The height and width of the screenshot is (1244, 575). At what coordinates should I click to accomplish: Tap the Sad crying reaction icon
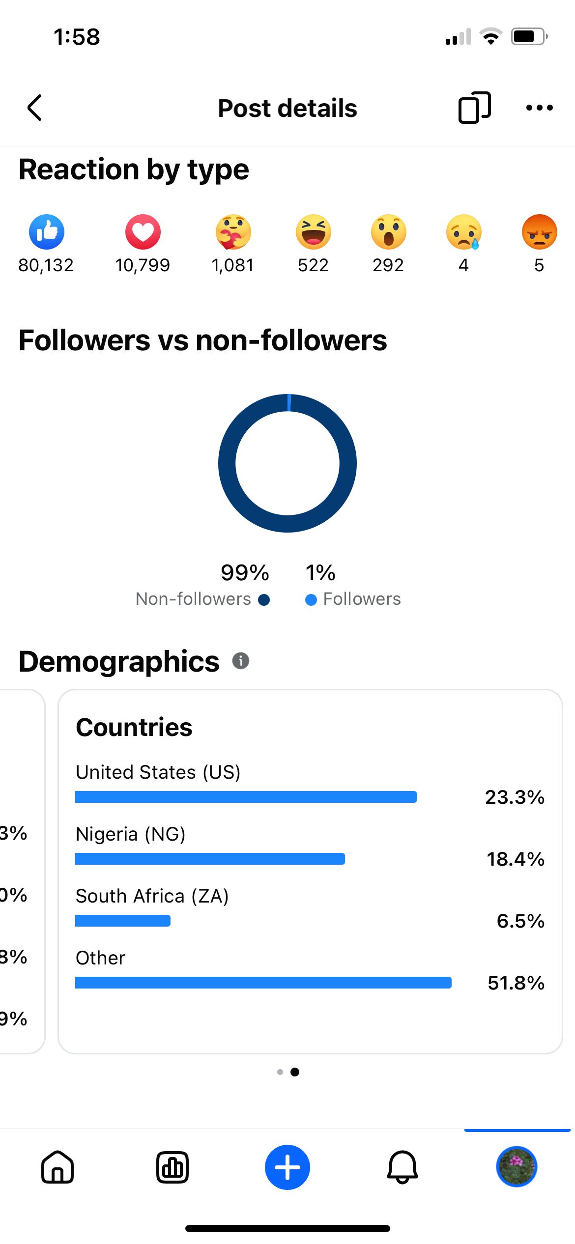coord(464,232)
